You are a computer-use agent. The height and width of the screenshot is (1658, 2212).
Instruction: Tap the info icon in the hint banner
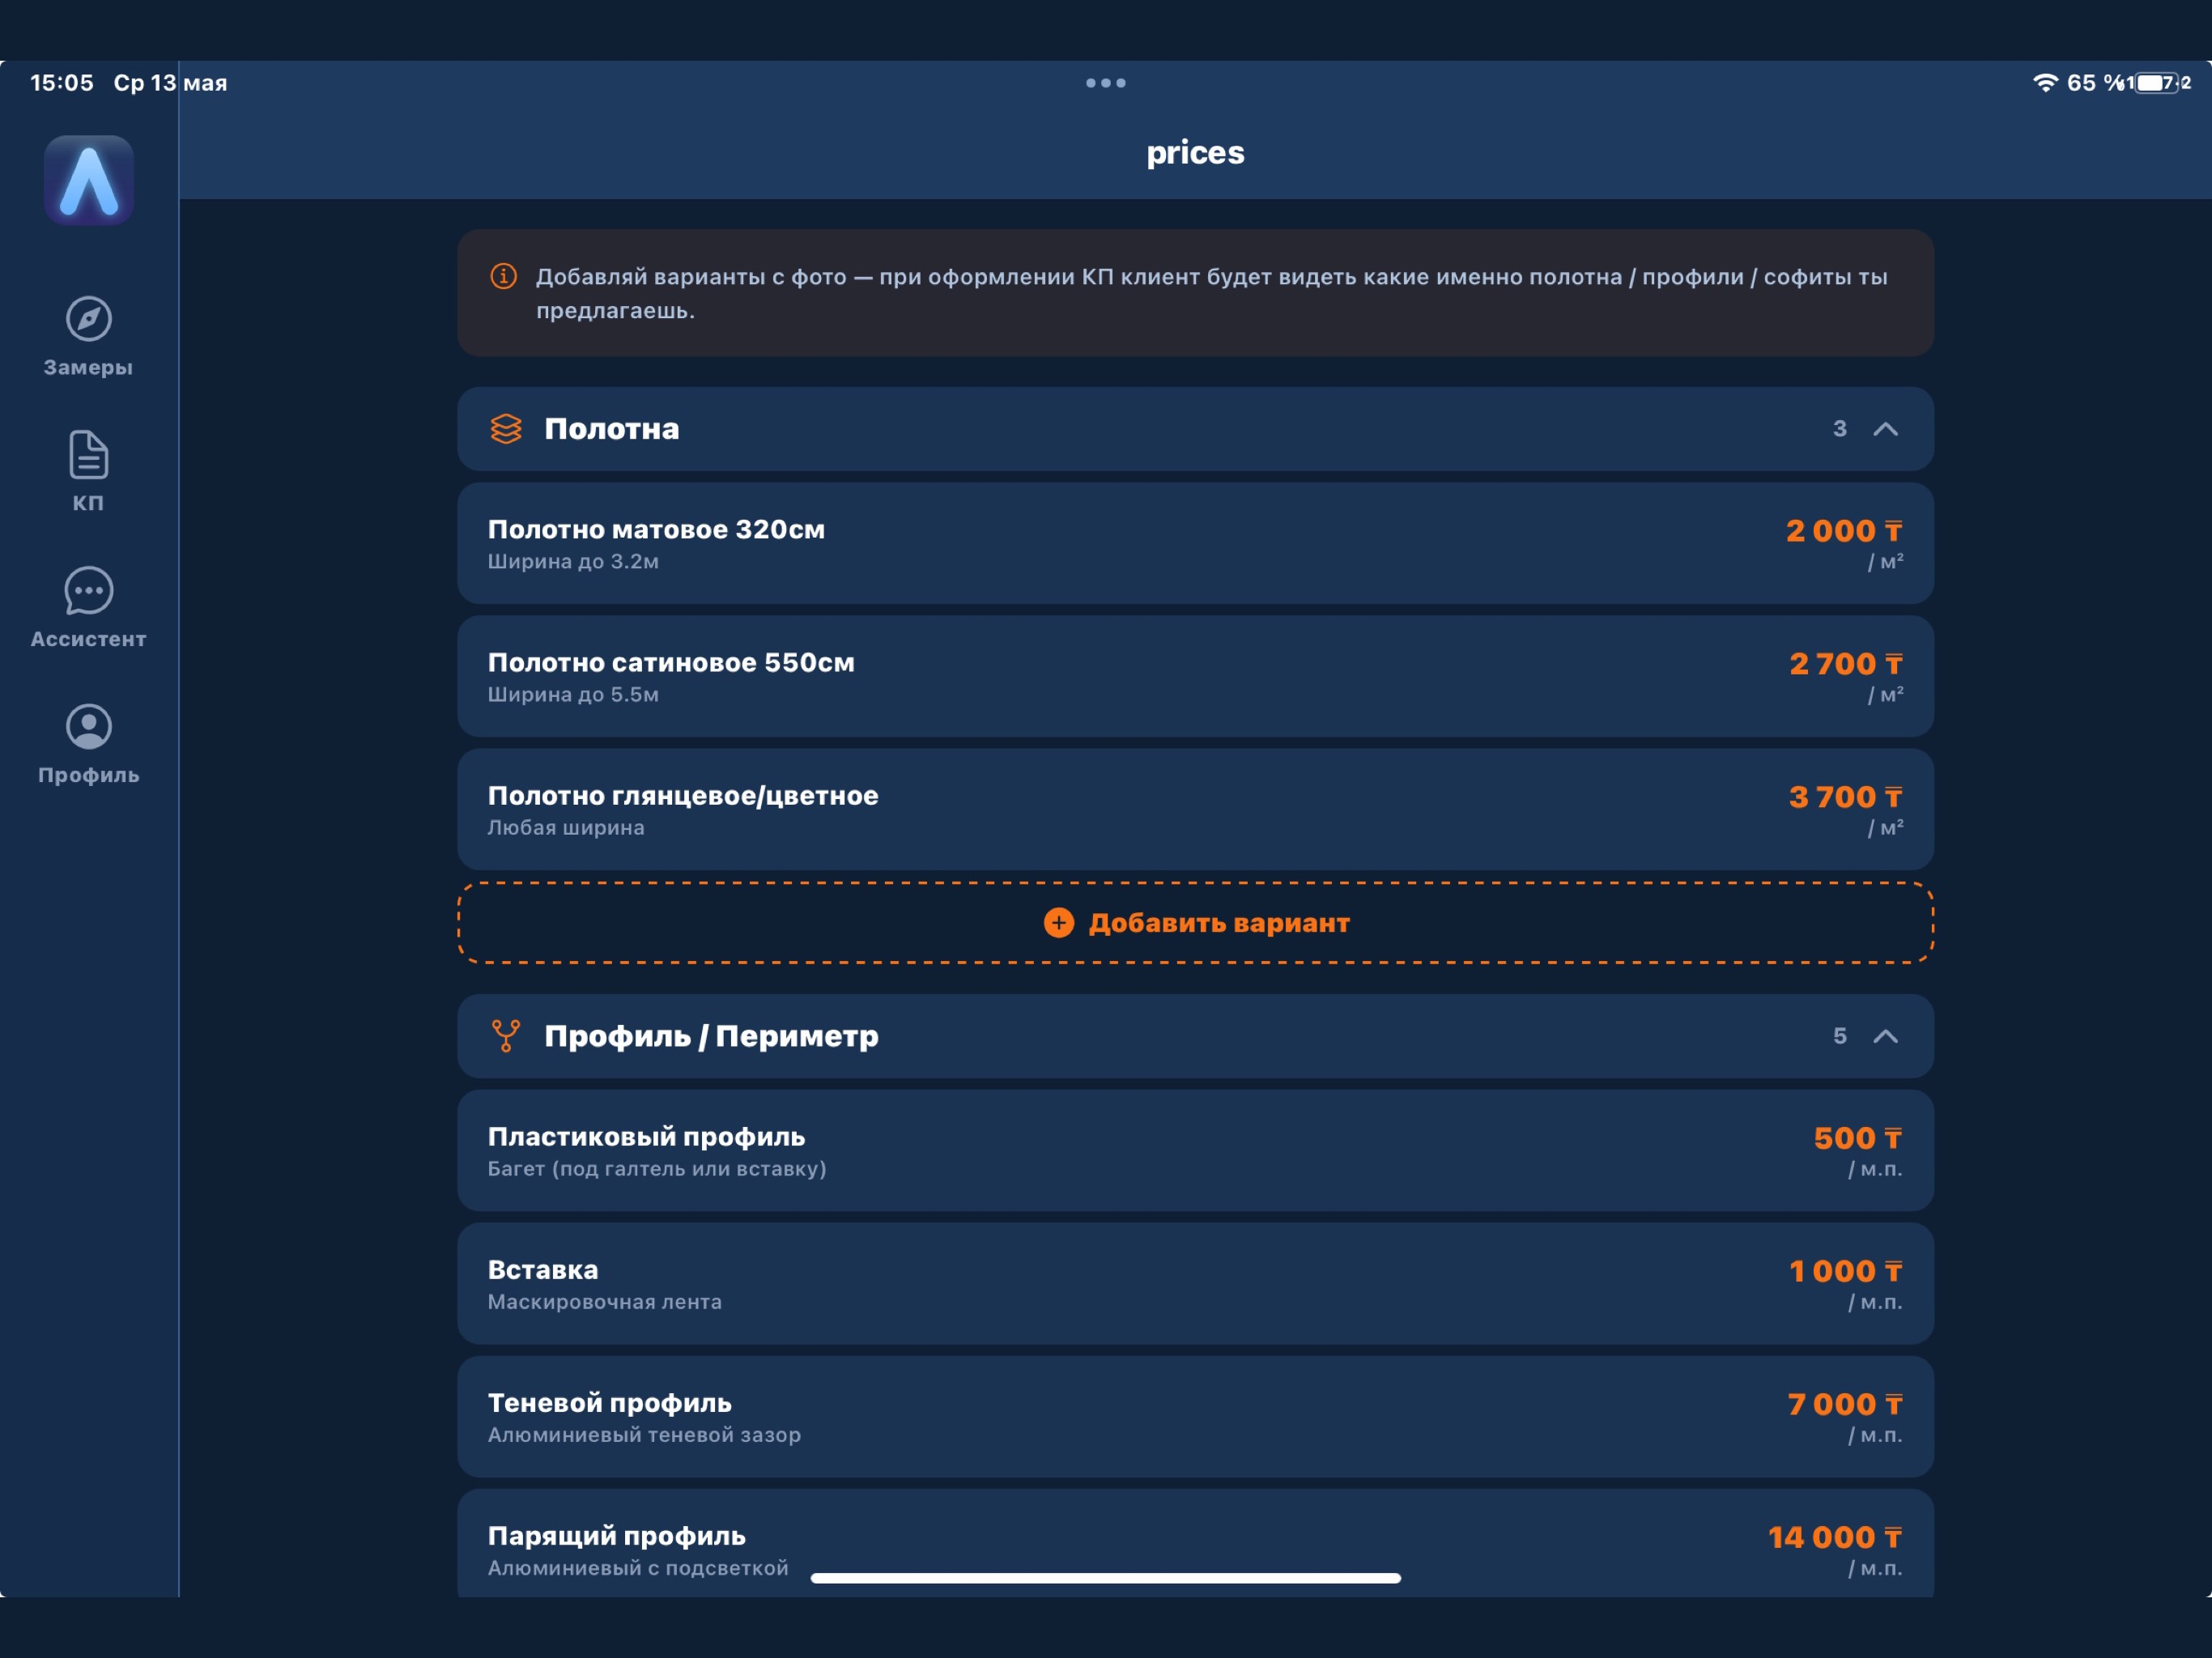(x=504, y=276)
